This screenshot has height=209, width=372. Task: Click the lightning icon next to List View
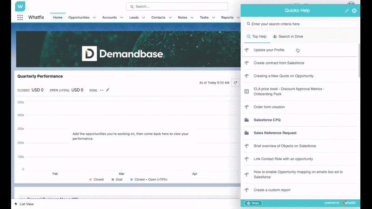[16, 204]
